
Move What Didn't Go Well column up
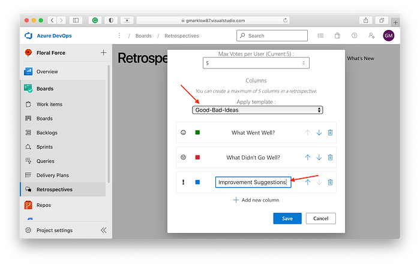click(307, 158)
